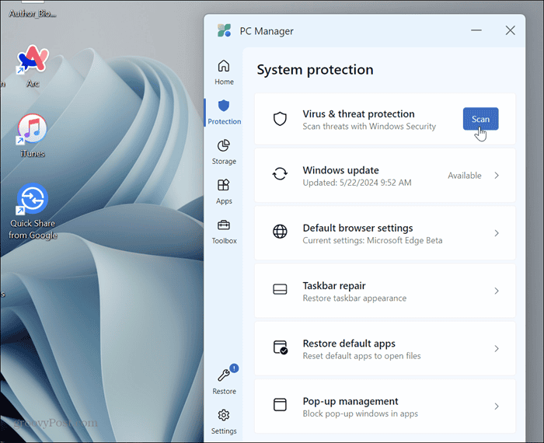Select the iTunes desktop shortcut
The width and height of the screenshot is (544, 443).
[33, 136]
